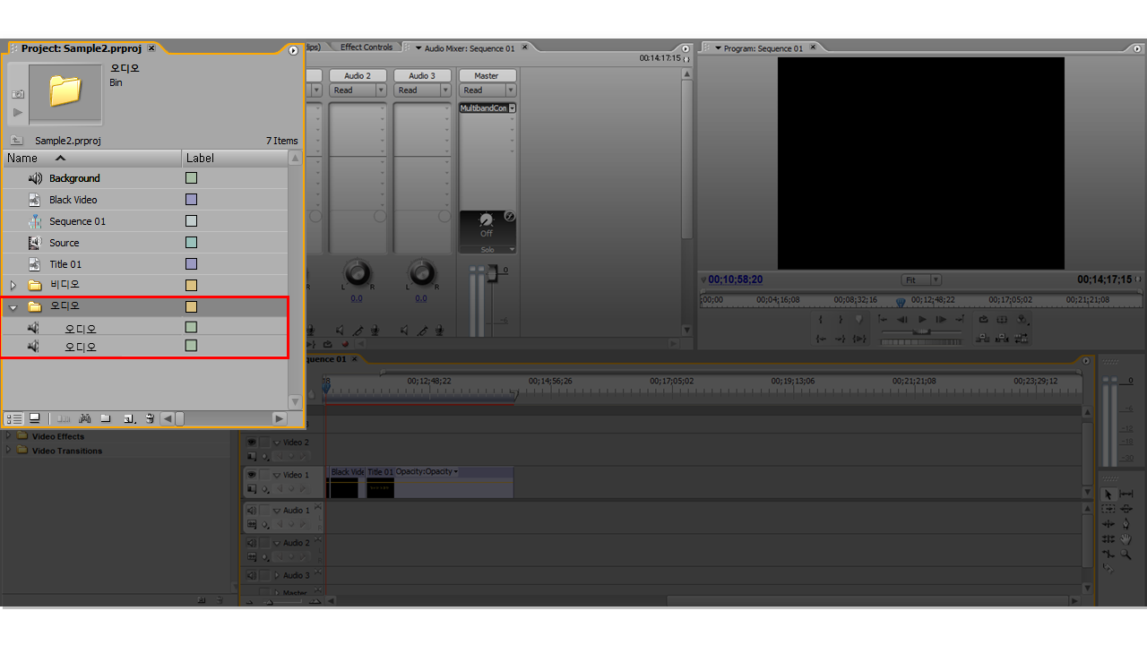The width and height of the screenshot is (1147, 645).
Task: Select the Hand tool
Action: point(1126,539)
